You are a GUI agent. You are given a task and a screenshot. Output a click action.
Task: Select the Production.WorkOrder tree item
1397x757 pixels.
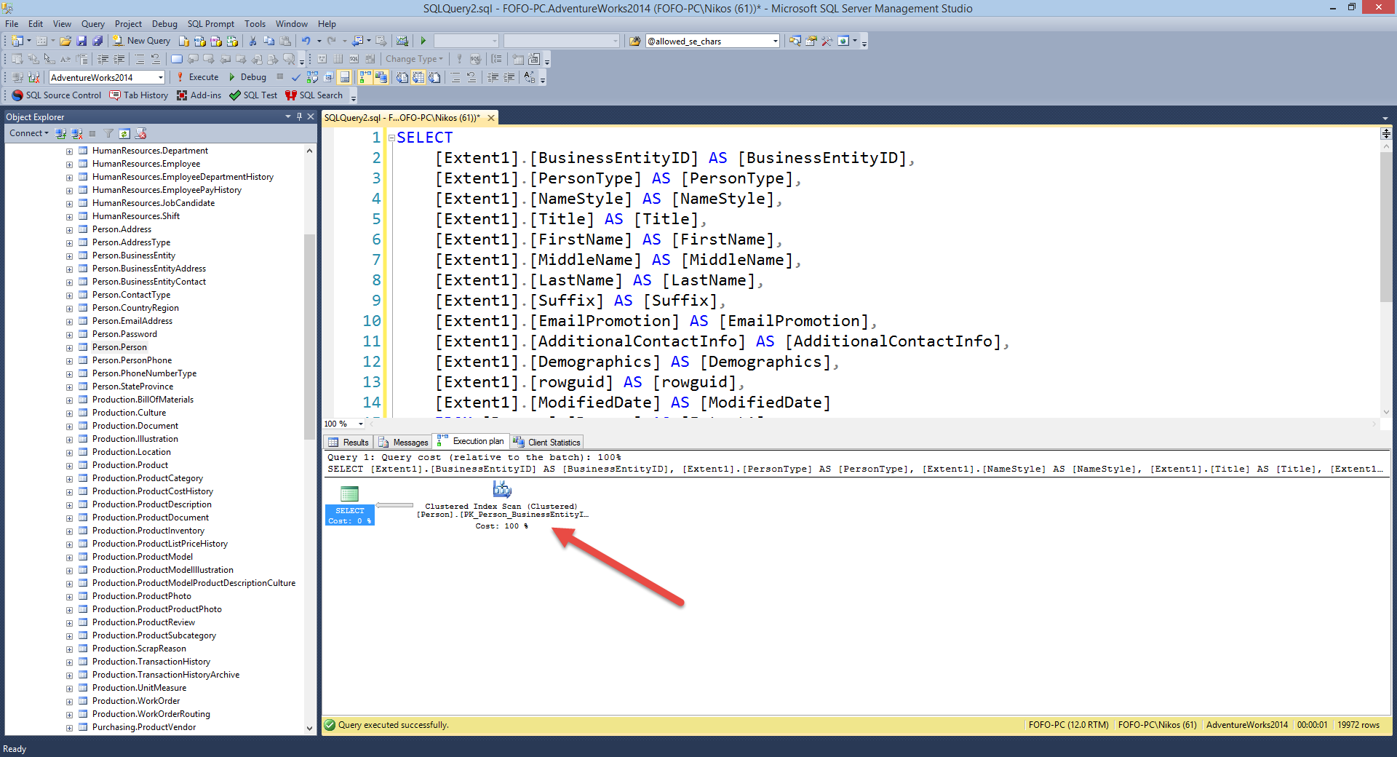136,701
